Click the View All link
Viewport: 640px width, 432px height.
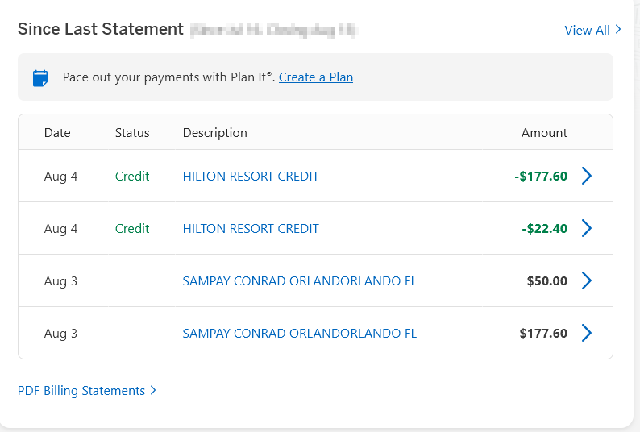[x=587, y=30]
